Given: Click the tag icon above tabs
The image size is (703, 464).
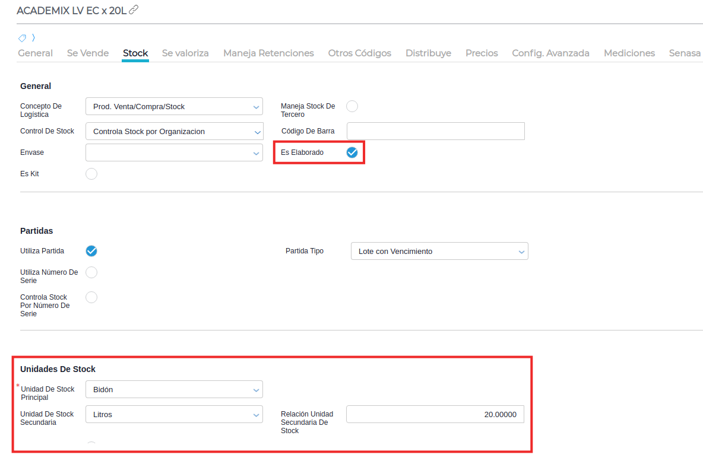Looking at the screenshot, I should pyautogui.click(x=23, y=38).
